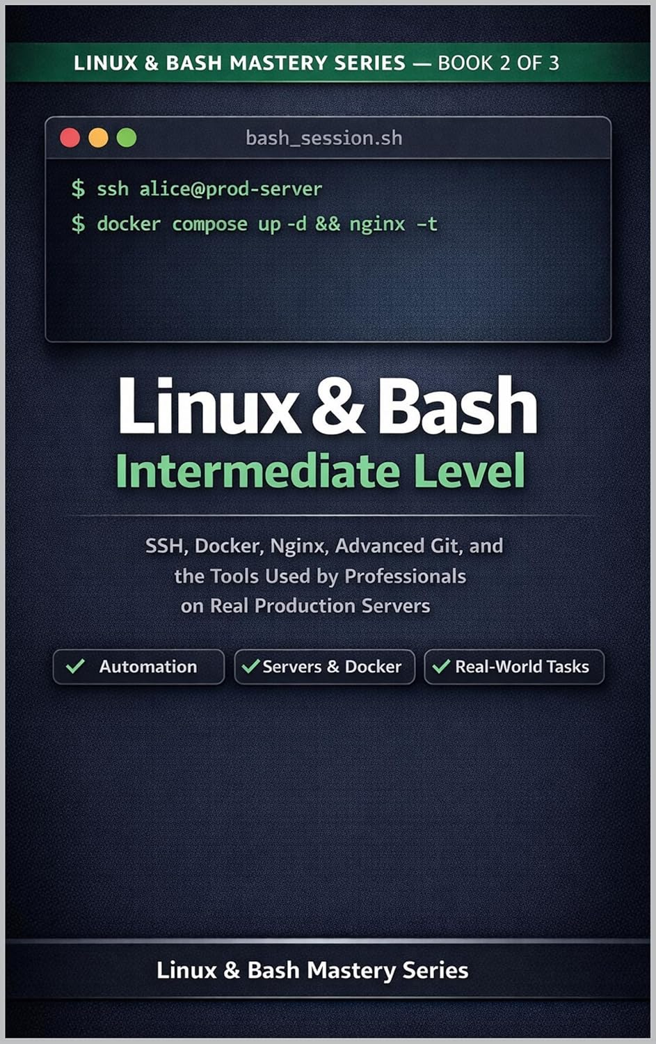Click the Intermediate Level green subtitle
Viewport: 656px width, 1044px height.
(x=320, y=471)
